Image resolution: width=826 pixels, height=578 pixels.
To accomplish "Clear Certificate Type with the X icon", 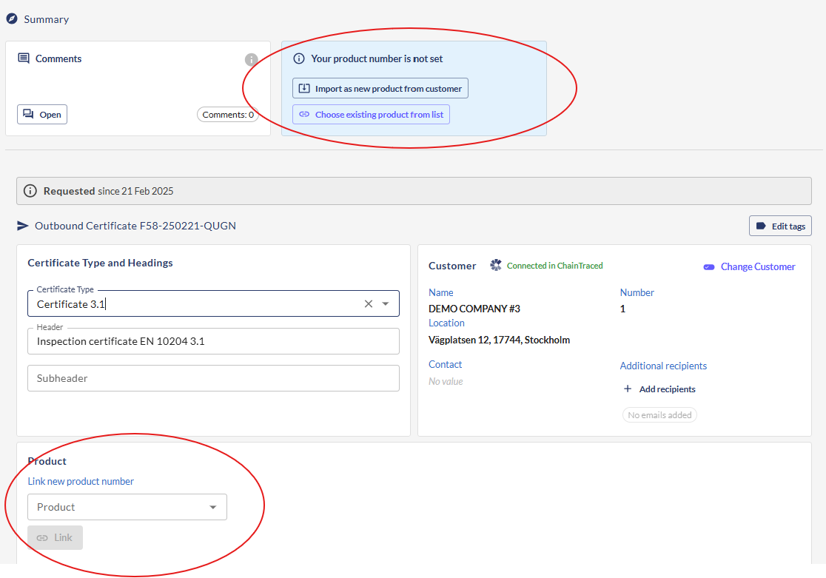I will click(x=368, y=303).
